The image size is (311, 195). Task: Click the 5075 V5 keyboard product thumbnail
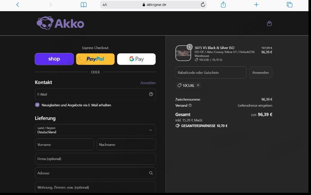click(x=183, y=53)
